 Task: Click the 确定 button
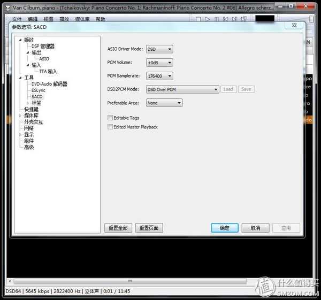225,228
